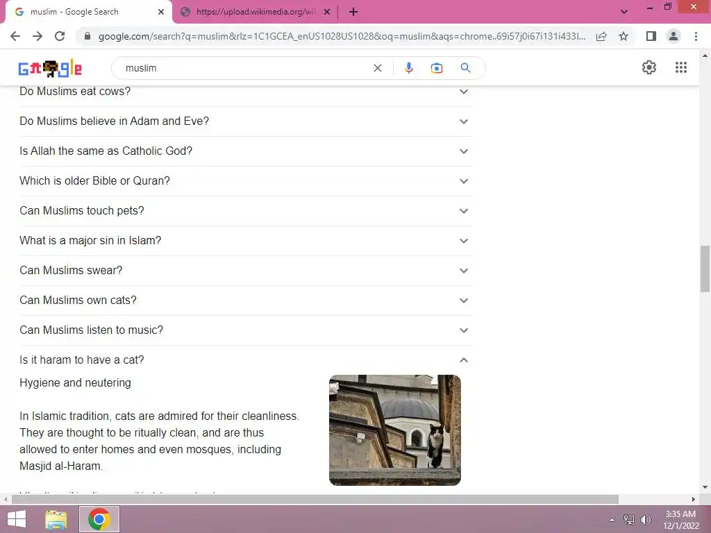Open the volume tray icon
711x533 pixels.
coord(646,520)
